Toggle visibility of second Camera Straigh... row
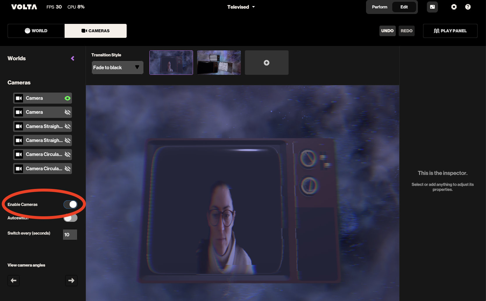This screenshot has height=301, width=486. click(x=68, y=140)
